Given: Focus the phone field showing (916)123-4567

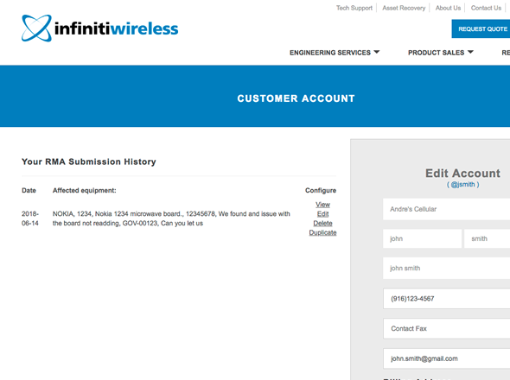Looking at the screenshot, I should 447,299.
